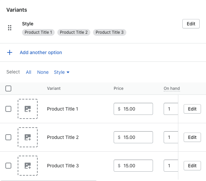Edit the Product Title 3 variant
This screenshot has height=181, width=206.
(192, 166)
